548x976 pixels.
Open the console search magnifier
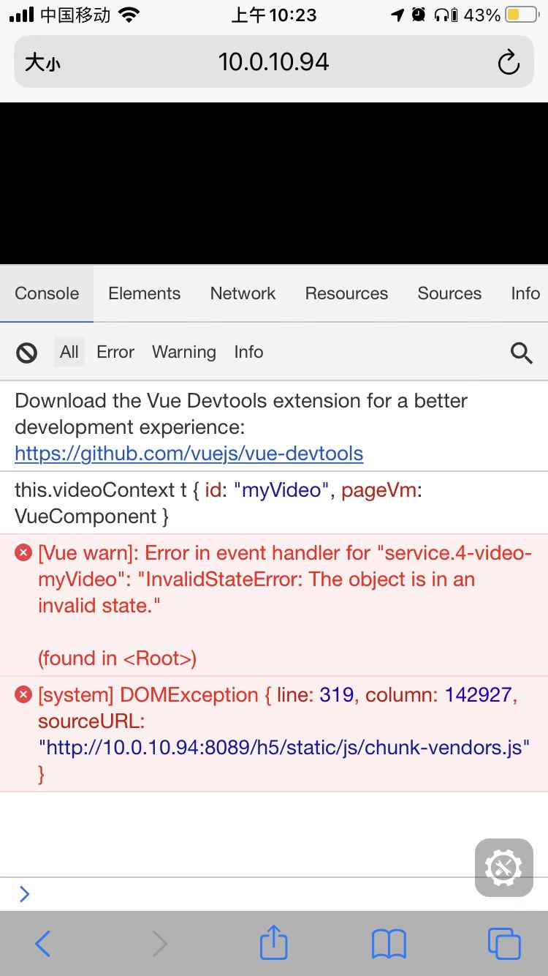click(521, 353)
